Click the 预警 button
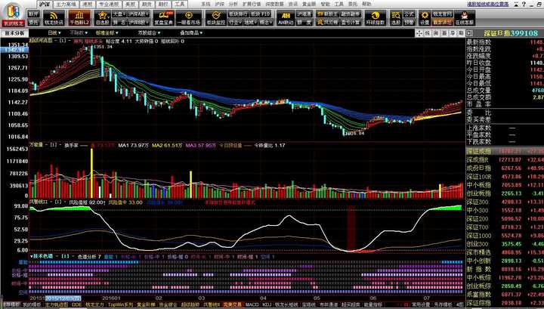Viewport: 544px width, 309px height. point(409,22)
